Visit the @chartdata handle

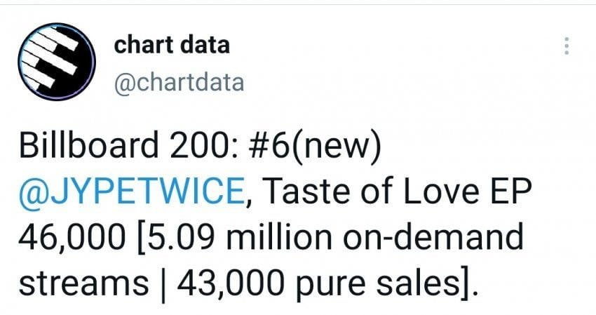179,83
